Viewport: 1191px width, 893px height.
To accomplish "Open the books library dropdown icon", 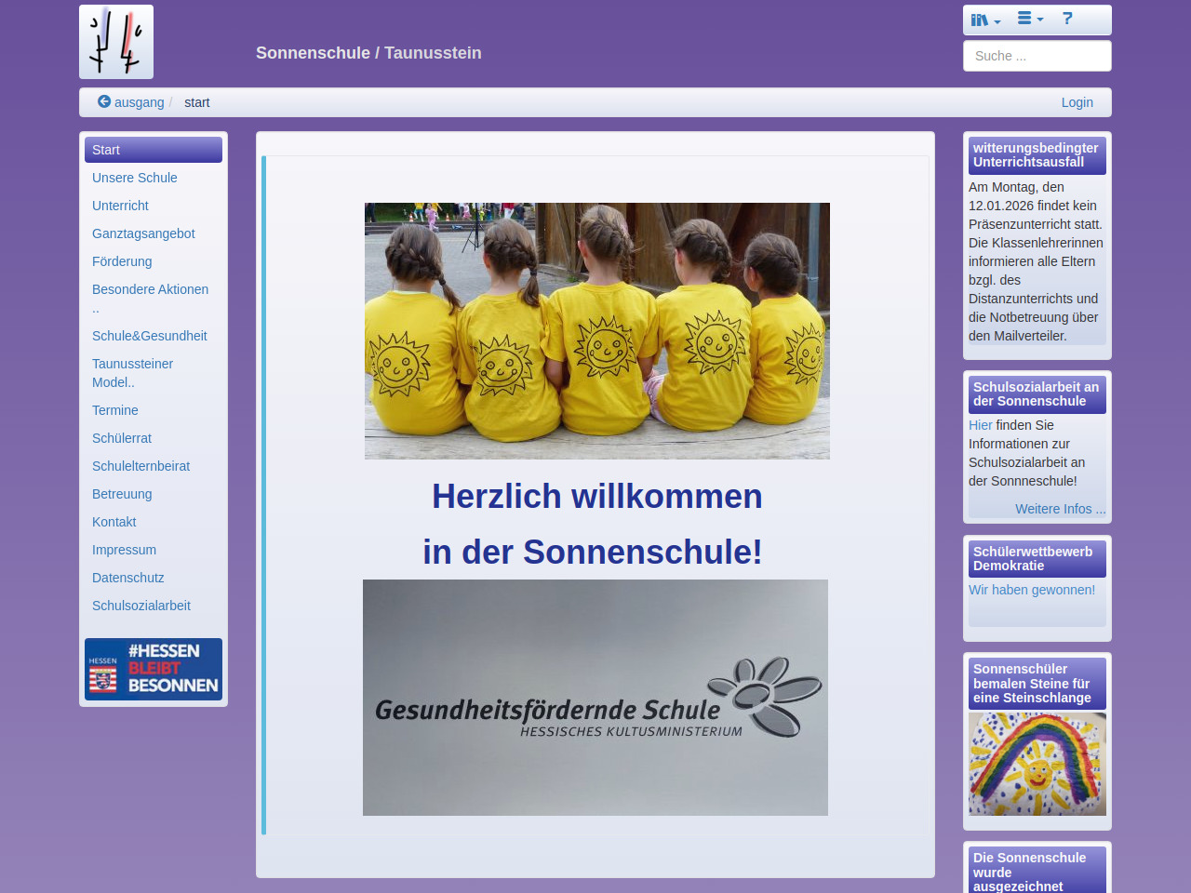I will tap(984, 20).
